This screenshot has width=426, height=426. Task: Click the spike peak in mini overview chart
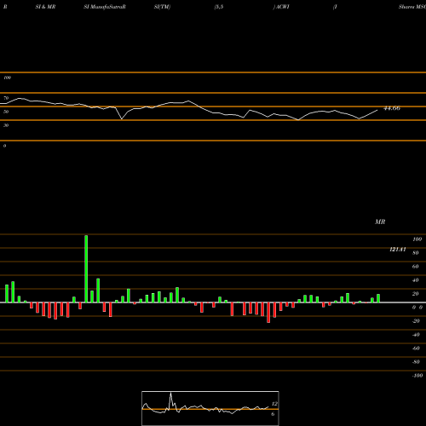[x=170, y=393]
